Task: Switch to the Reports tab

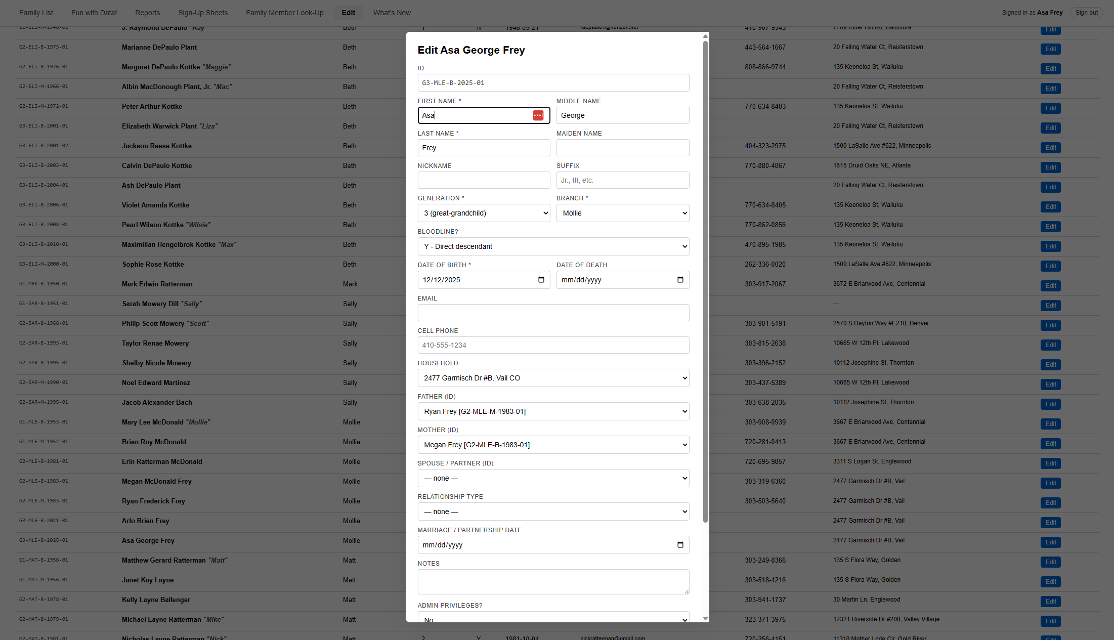Action: click(147, 13)
